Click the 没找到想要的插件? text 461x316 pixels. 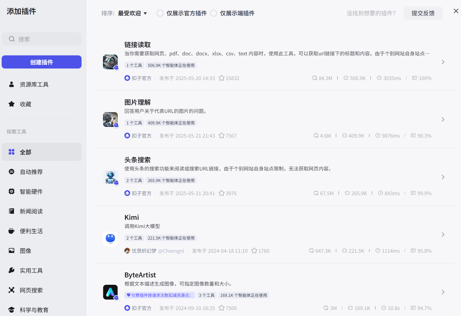tap(371, 13)
